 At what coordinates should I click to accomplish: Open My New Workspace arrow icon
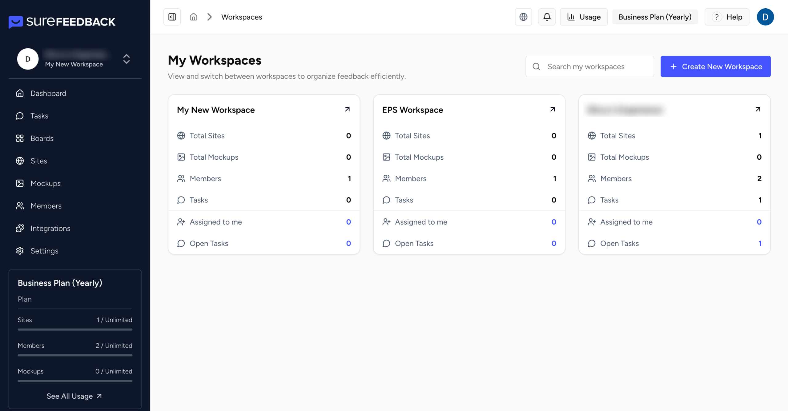347,110
